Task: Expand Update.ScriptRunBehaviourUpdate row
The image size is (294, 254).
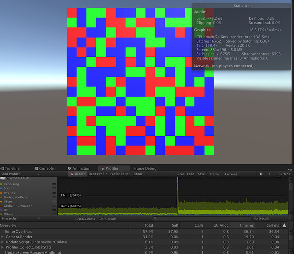Action: pyautogui.click(x=2, y=242)
